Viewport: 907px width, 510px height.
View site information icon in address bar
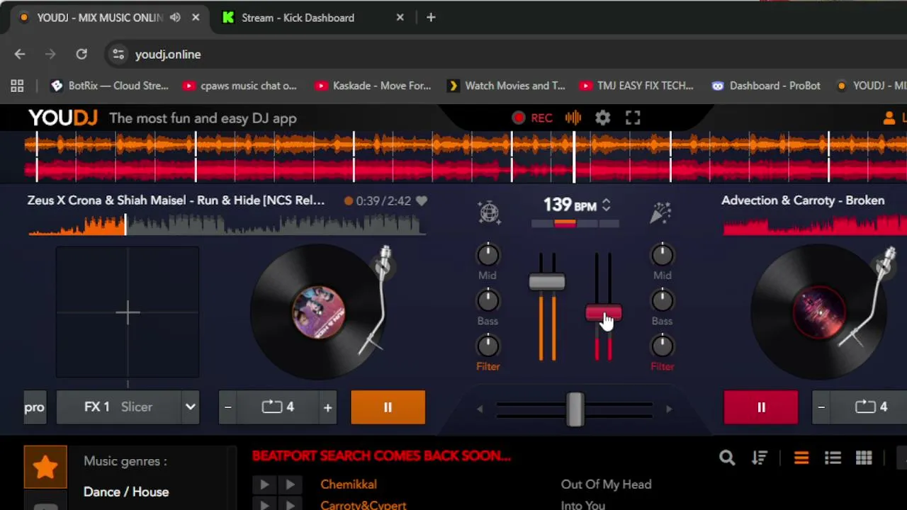pyautogui.click(x=118, y=55)
